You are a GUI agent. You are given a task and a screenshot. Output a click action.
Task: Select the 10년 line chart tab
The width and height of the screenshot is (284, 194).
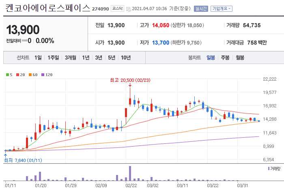click(126, 58)
